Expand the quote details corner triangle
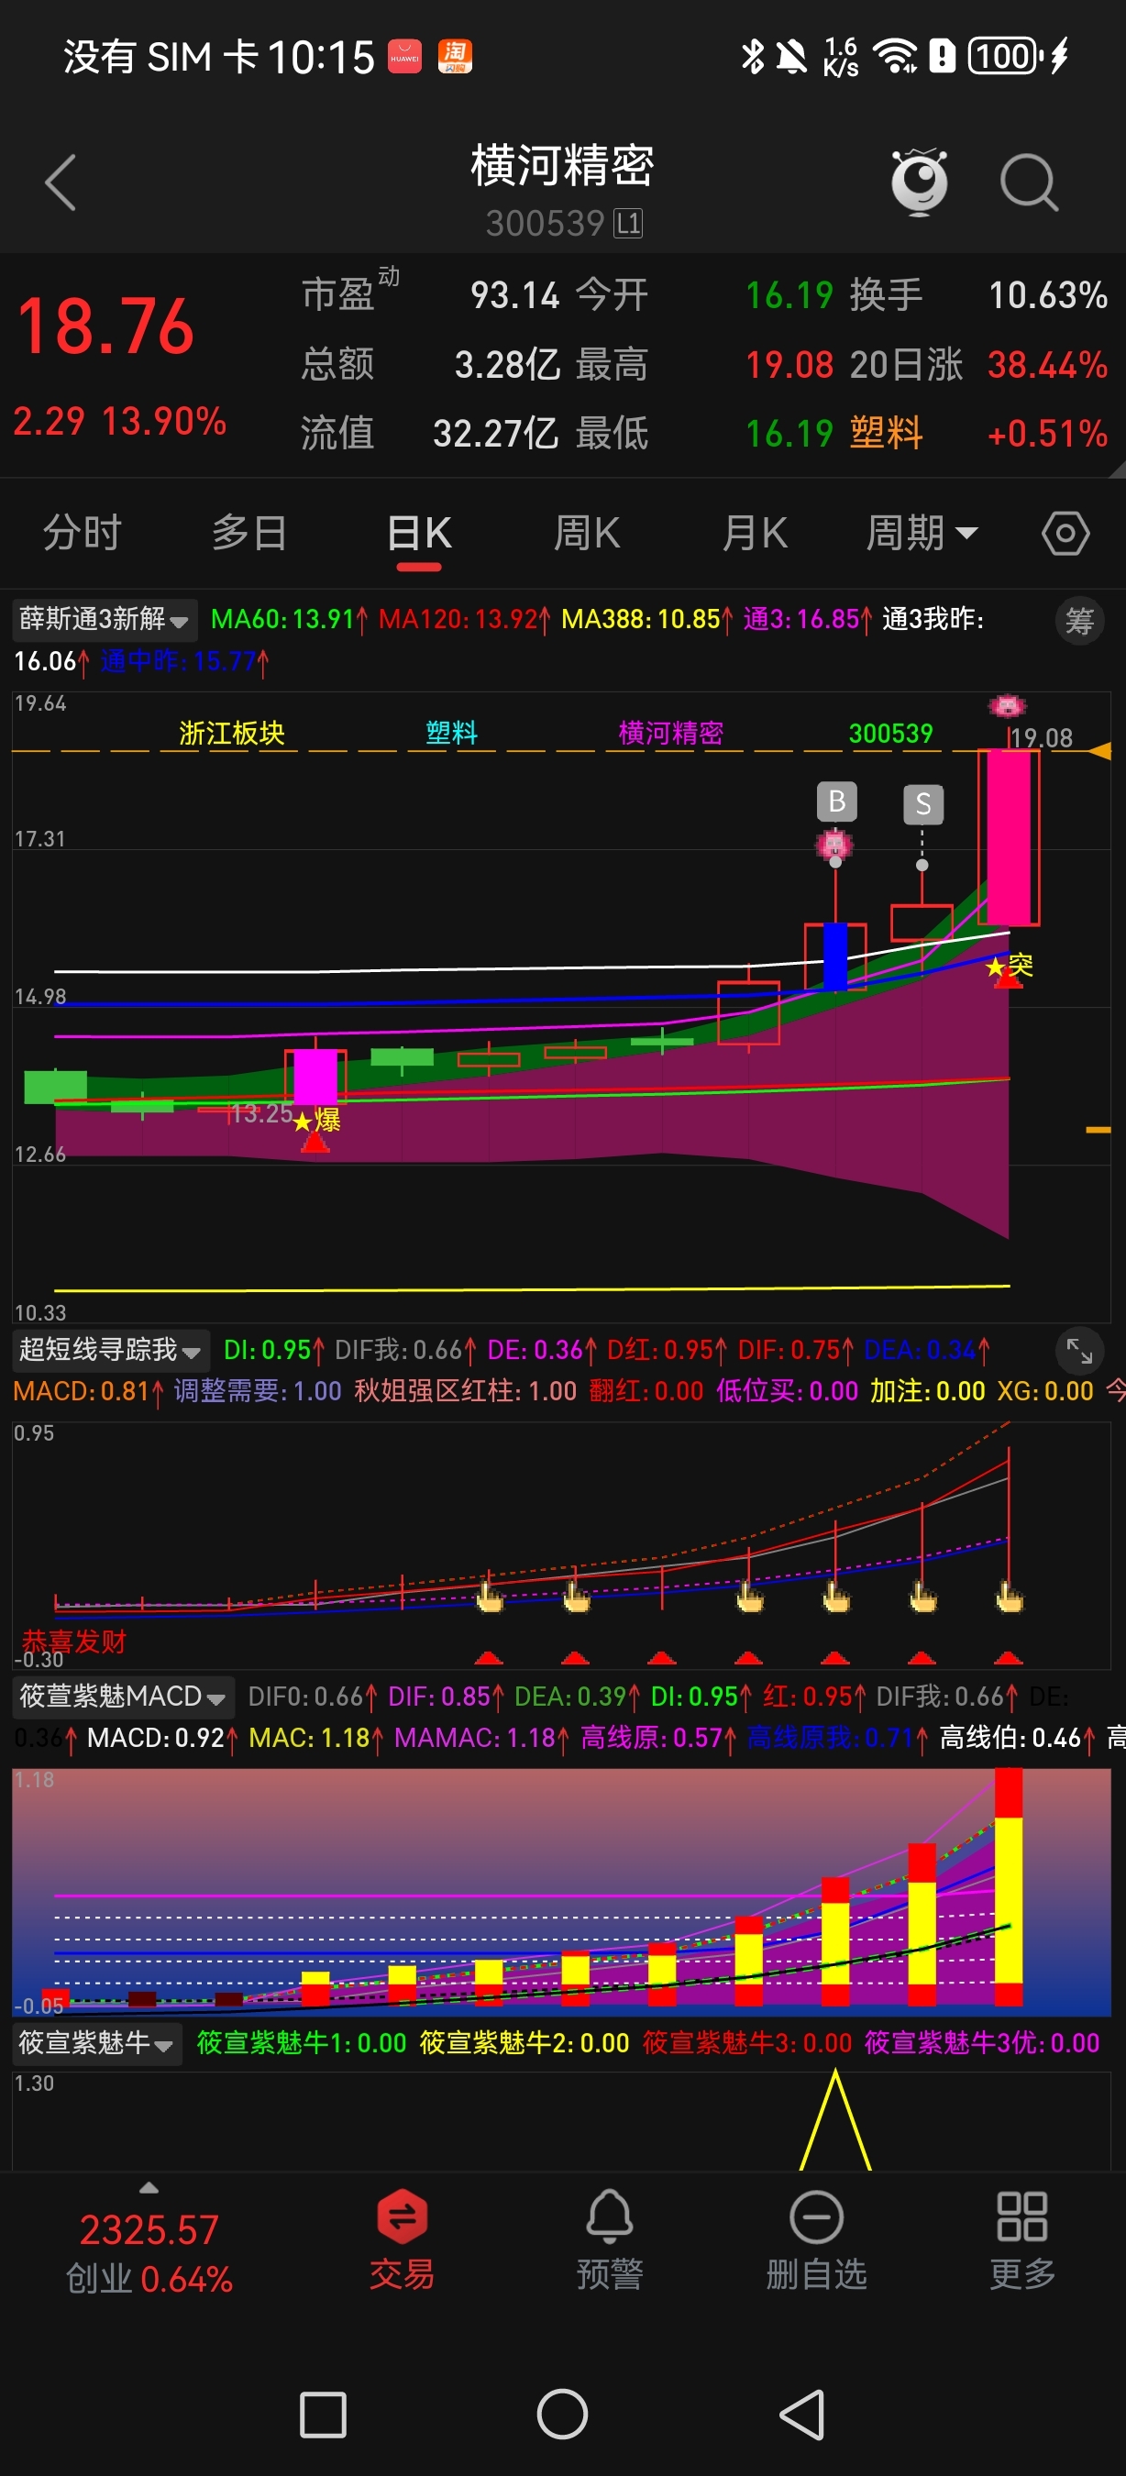 pyautogui.click(x=1117, y=469)
